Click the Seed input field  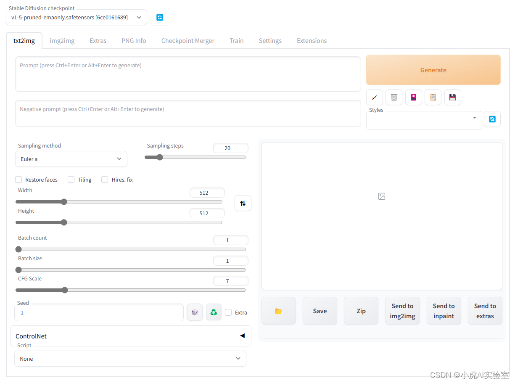pos(99,312)
